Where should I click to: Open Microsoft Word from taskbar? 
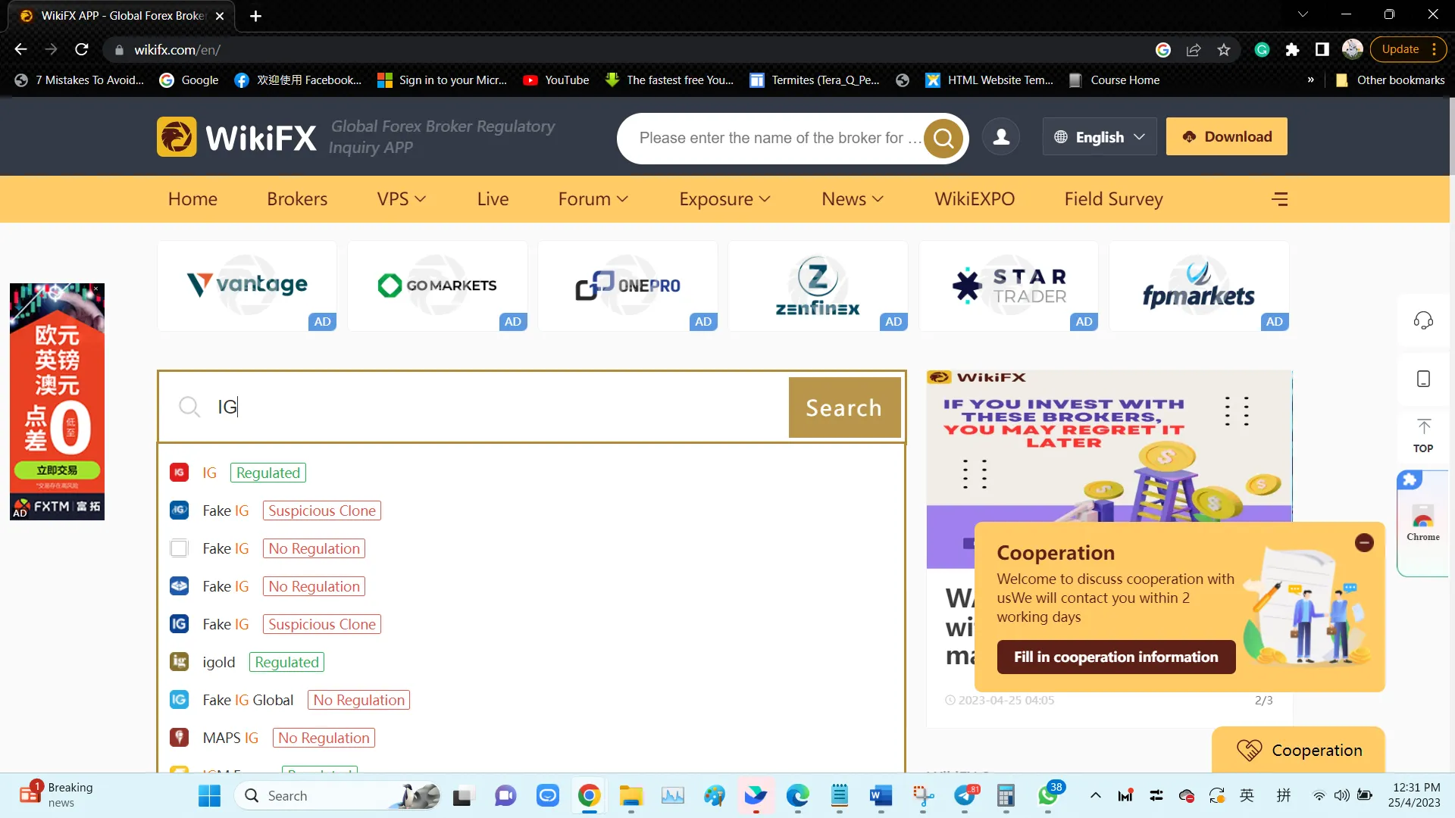(x=881, y=796)
